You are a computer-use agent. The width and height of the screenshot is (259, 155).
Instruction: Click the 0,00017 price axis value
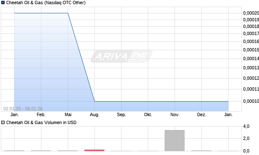[x=251, y=33]
